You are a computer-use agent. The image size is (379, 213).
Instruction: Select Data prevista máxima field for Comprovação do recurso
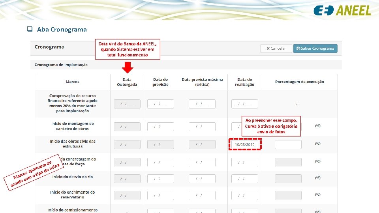[202, 104]
